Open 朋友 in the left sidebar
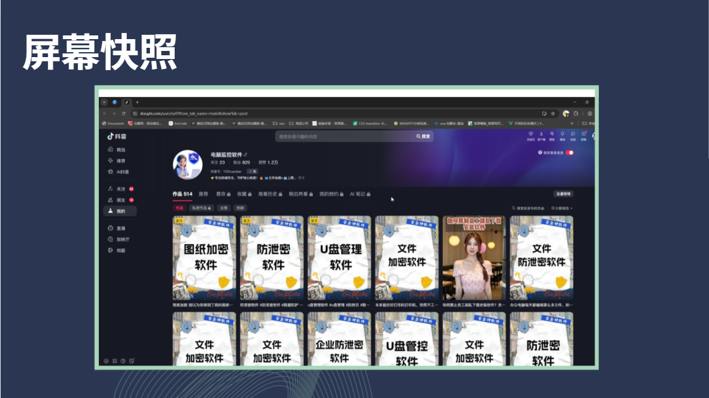This screenshot has width=709, height=398. pyautogui.click(x=120, y=200)
